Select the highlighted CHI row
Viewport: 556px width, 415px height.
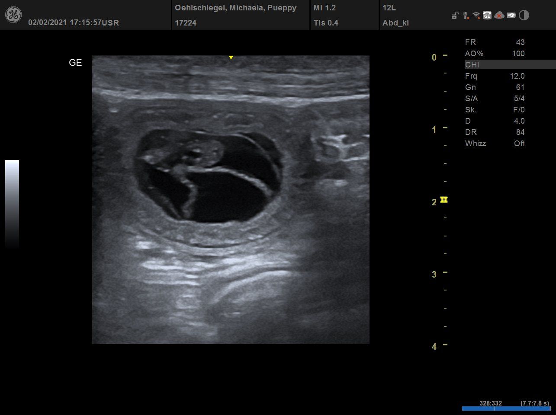(510, 65)
